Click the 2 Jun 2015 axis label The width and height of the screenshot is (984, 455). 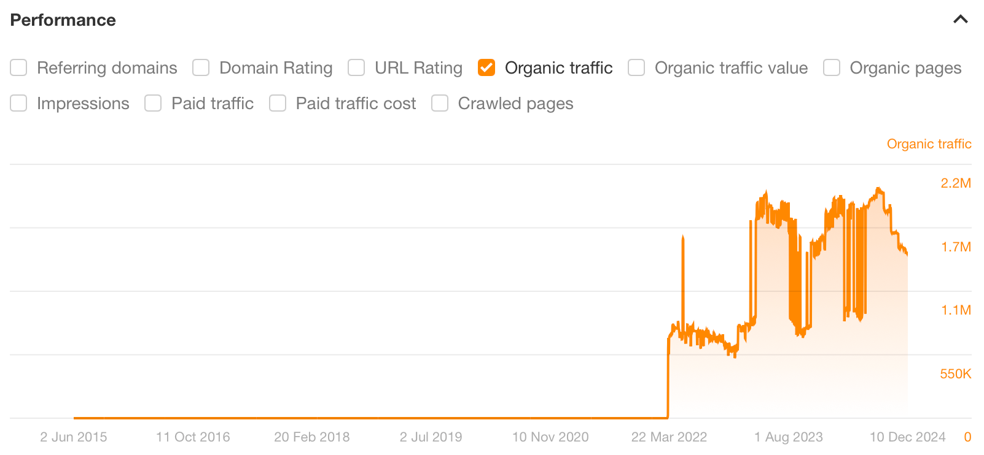(x=74, y=437)
